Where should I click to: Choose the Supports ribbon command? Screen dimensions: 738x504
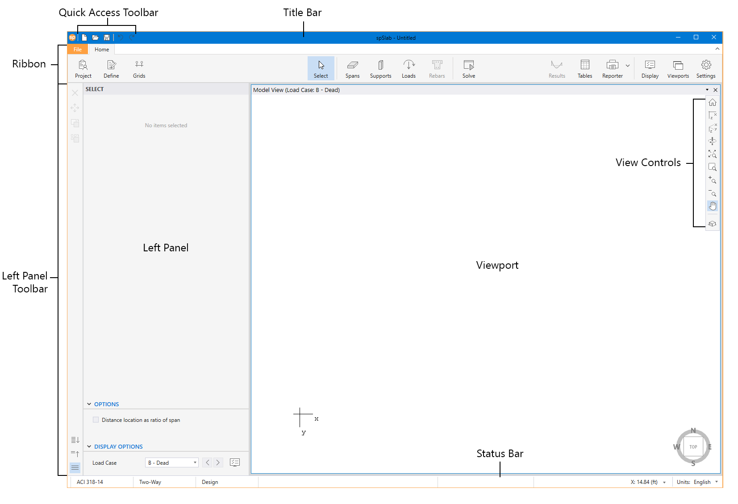point(380,69)
